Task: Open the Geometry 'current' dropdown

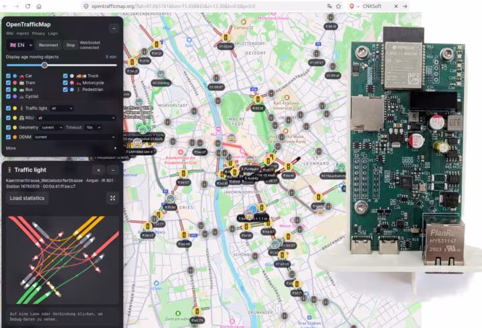Action: pyautogui.click(x=52, y=127)
